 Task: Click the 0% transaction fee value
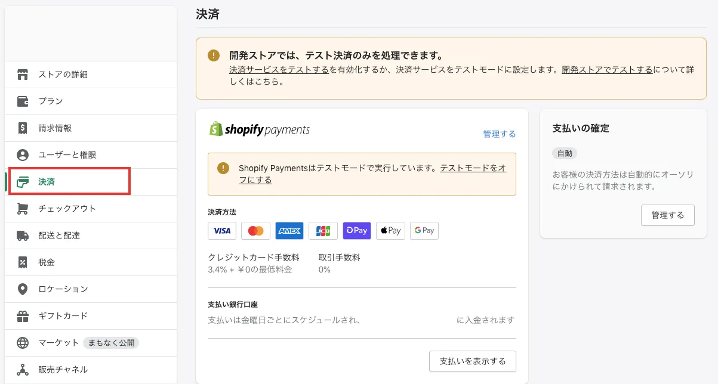click(325, 270)
